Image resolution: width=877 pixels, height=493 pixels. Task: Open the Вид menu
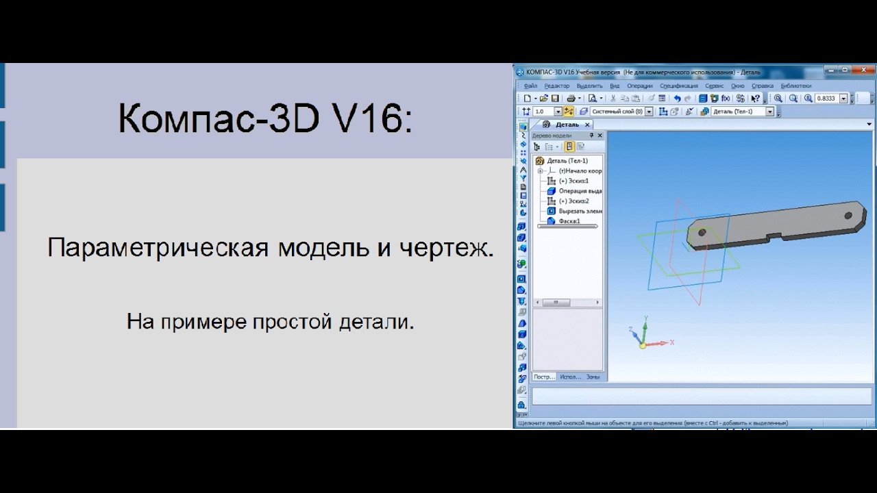(x=615, y=86)
